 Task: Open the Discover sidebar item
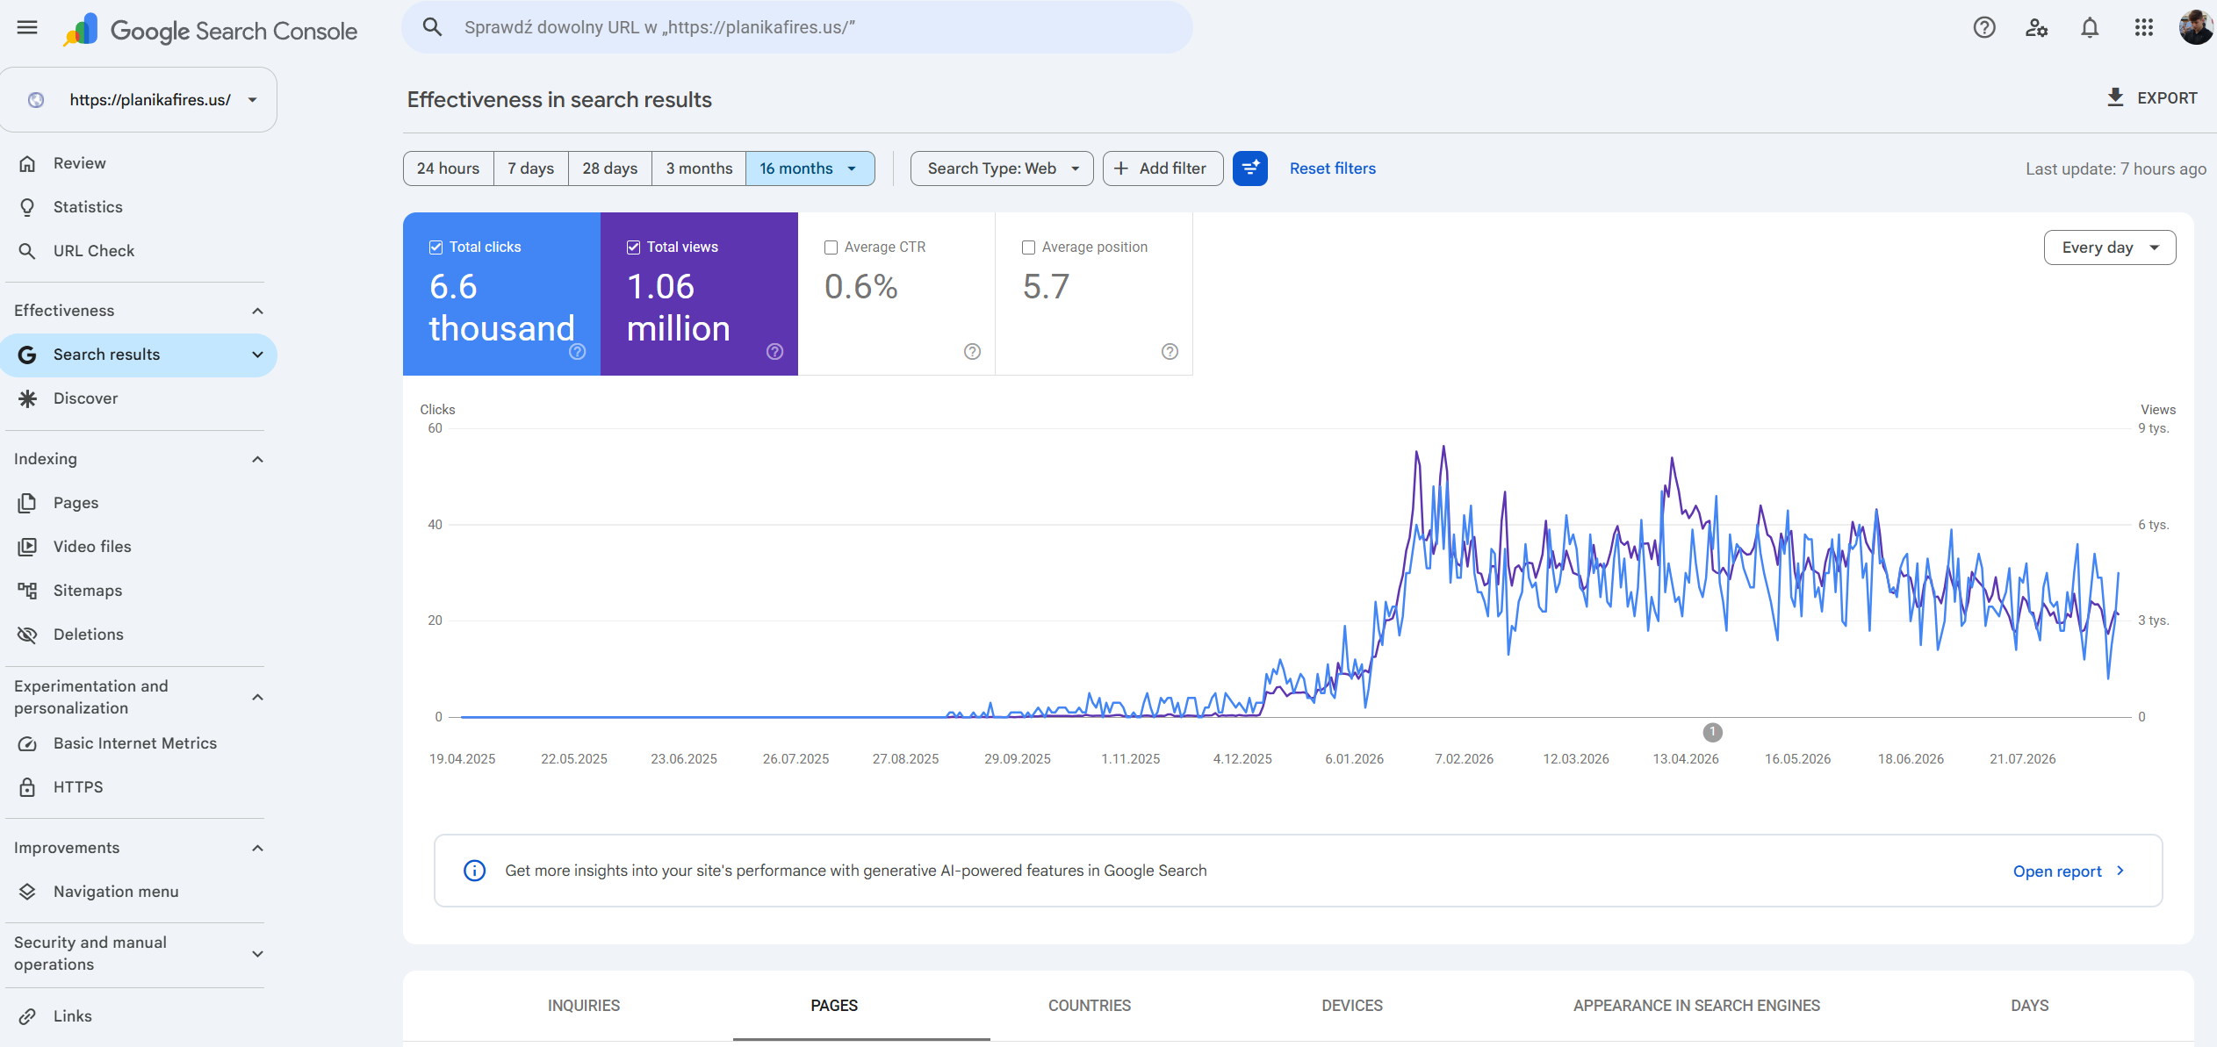139,398
